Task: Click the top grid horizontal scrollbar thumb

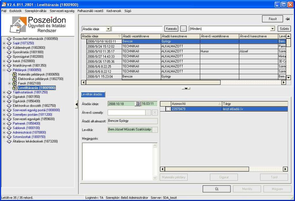Action: click(153, 82)
